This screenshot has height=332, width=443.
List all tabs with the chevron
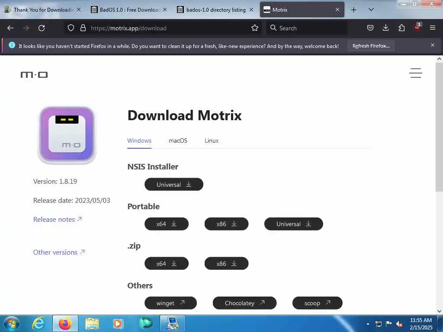(371, 10)
